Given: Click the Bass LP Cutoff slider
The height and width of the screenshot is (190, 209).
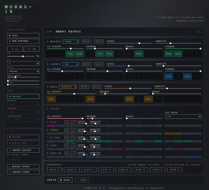Looking at the screenshot, I should (72, 94).
